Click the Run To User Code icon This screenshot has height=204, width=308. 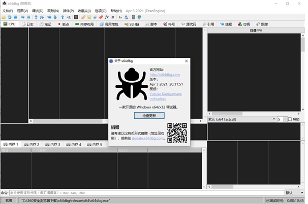(68, 17)
